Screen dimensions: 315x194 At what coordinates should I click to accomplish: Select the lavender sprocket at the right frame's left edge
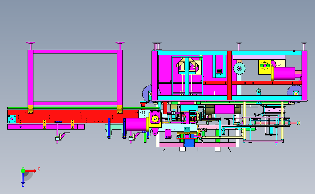coord(147,94)
